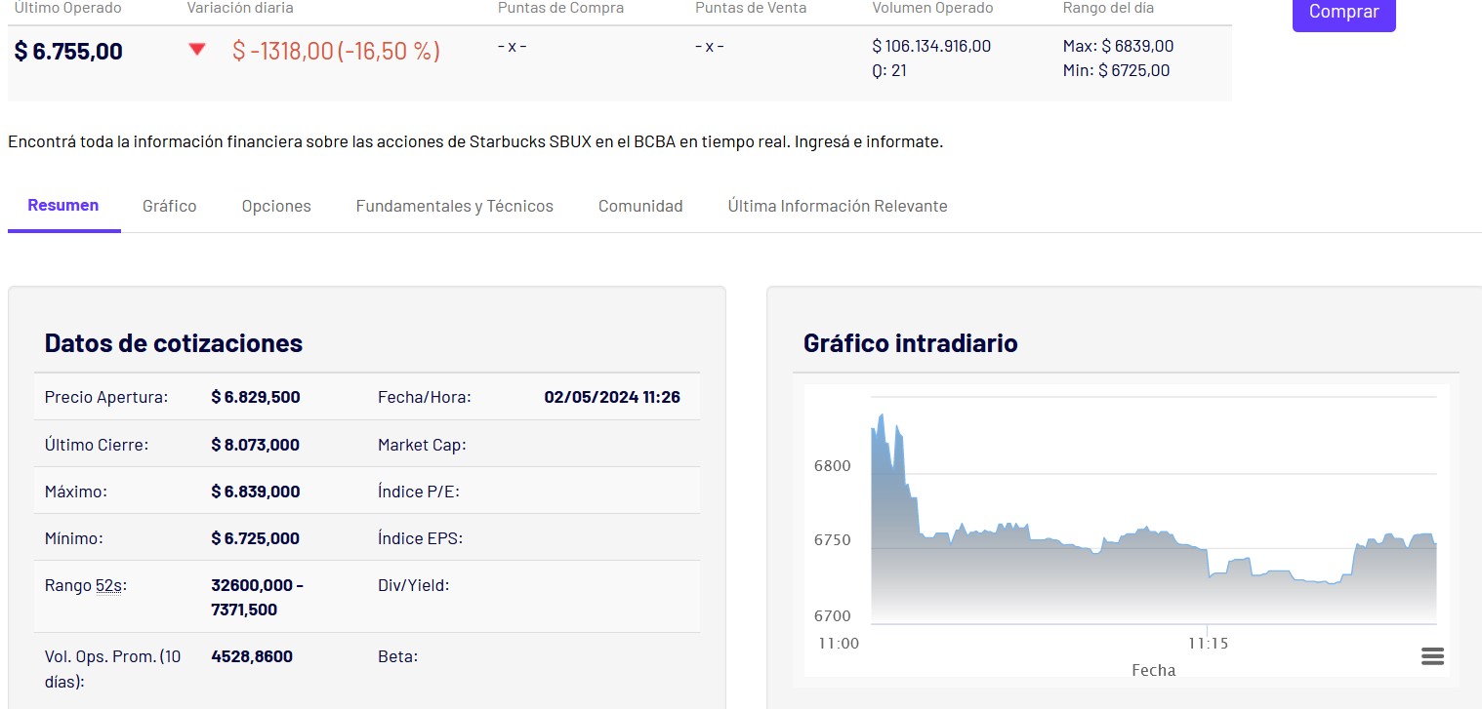
Task: Open the Comunidad tab
Action: click(640, 207)
